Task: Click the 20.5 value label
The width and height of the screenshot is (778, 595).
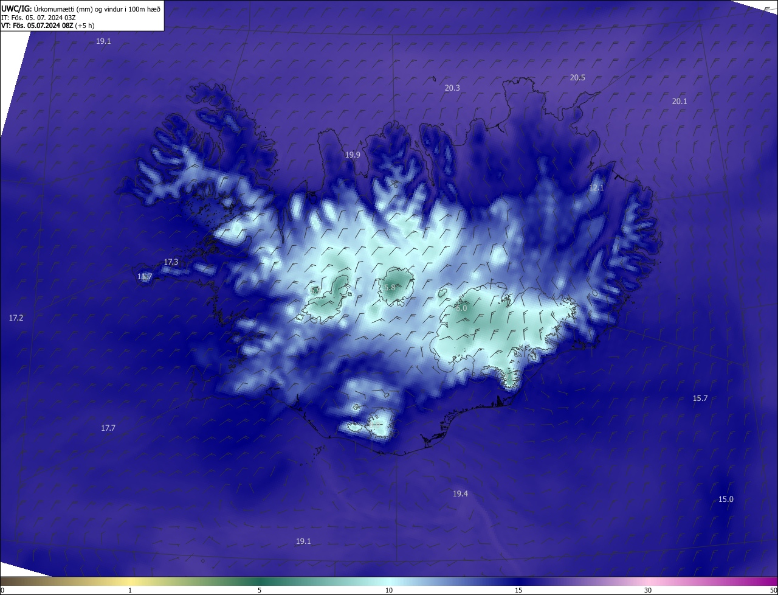Action: tap(577, 77)
